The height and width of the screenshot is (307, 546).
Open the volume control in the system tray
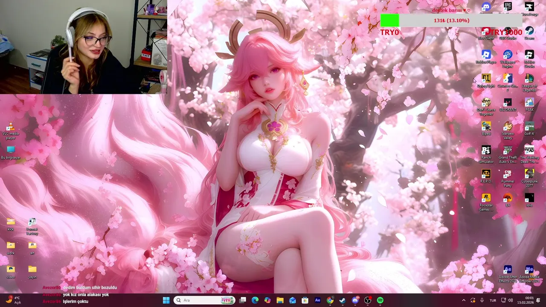click(511, 300)
